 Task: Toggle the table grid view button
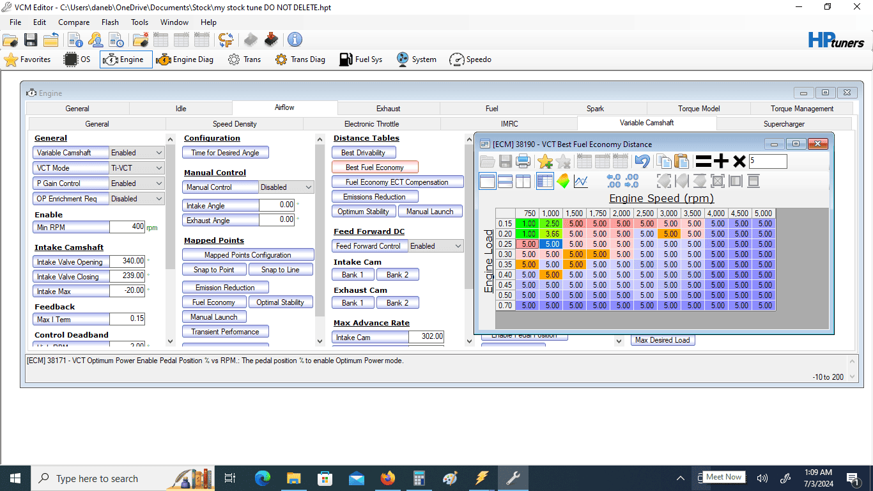coord(545,181)
